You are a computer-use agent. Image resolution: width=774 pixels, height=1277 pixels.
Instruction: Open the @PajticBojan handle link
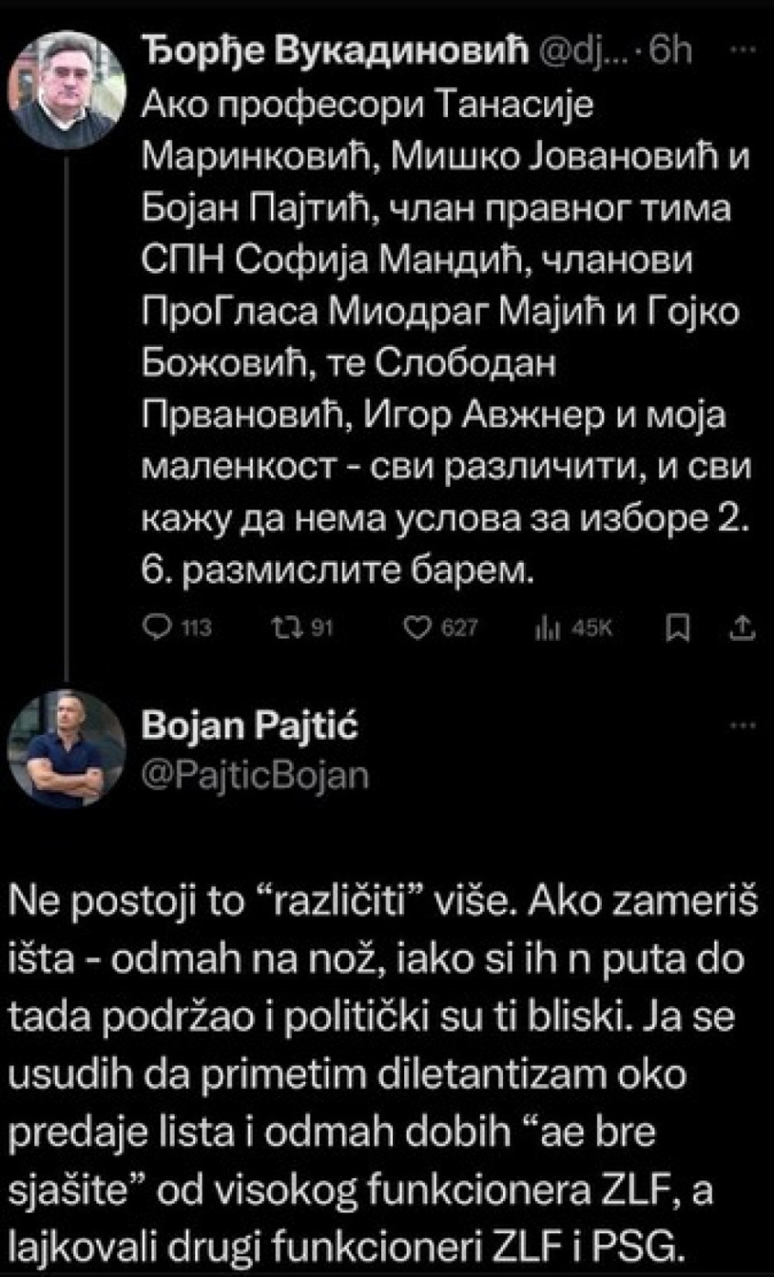(x=255, y=775)
